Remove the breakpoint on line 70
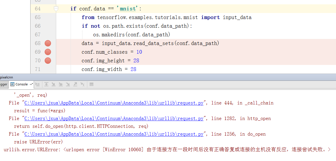The image size is (336, 161). pos(48,61)
